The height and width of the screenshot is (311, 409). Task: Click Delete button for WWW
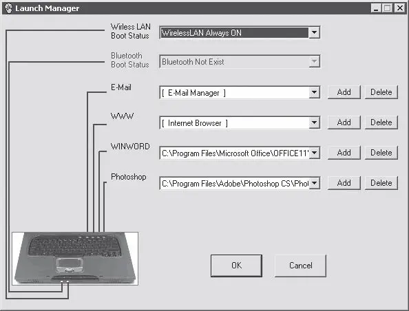381,122
